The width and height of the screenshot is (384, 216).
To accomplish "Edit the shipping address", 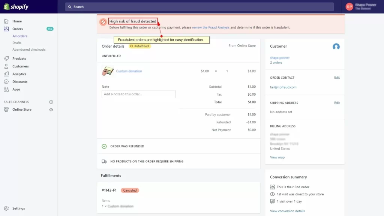I will [x=337, y=102].
